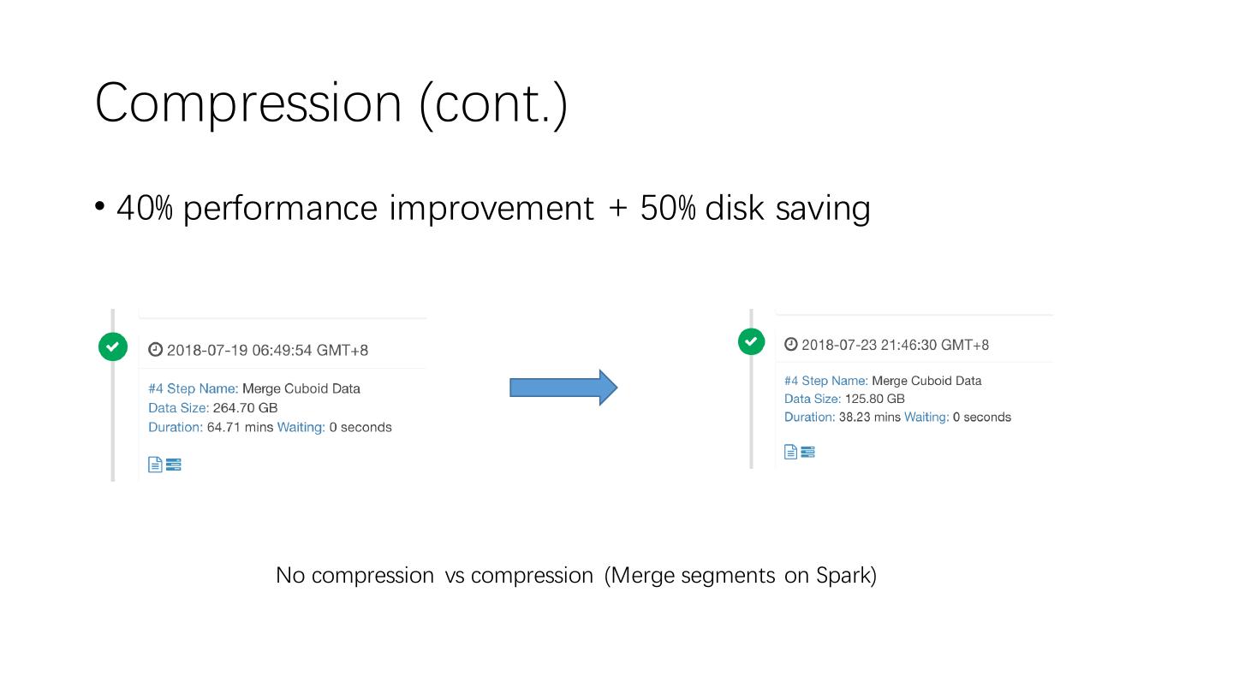Click the 'Waiting:' label in the left panel
The width and height of the screenshot is (1233, 693).
301,427
